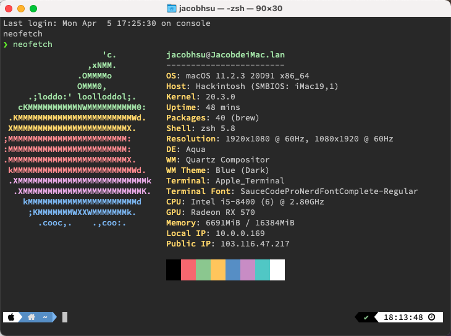Click the purple color block
Viewport: 451px width, 336px height.
pyautogui.click(x=248, y=270)
